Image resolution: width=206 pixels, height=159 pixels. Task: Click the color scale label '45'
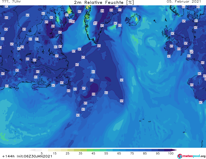tap(93, 153)
